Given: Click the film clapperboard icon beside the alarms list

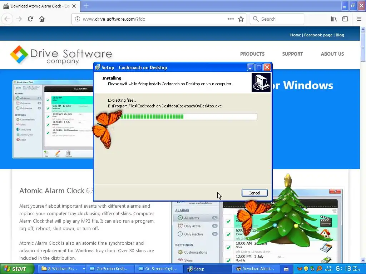Looking at the screenshot, I should (x=326, y=221).
